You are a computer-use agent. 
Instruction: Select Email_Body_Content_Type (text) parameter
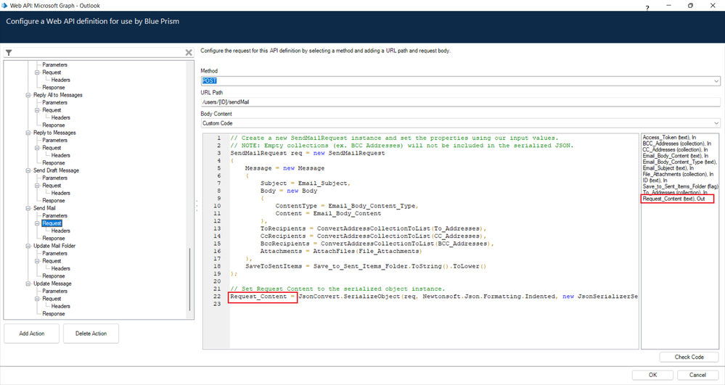(679, 162)
